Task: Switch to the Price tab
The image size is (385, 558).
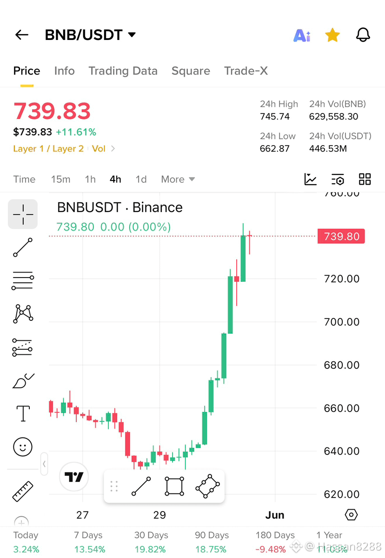Action: click(27, 71)
